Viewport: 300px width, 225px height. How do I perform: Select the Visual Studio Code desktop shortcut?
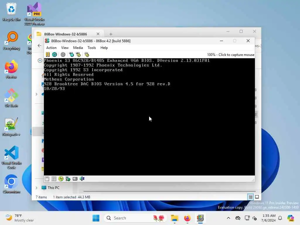pyautogui.click(x=11, y=157)
